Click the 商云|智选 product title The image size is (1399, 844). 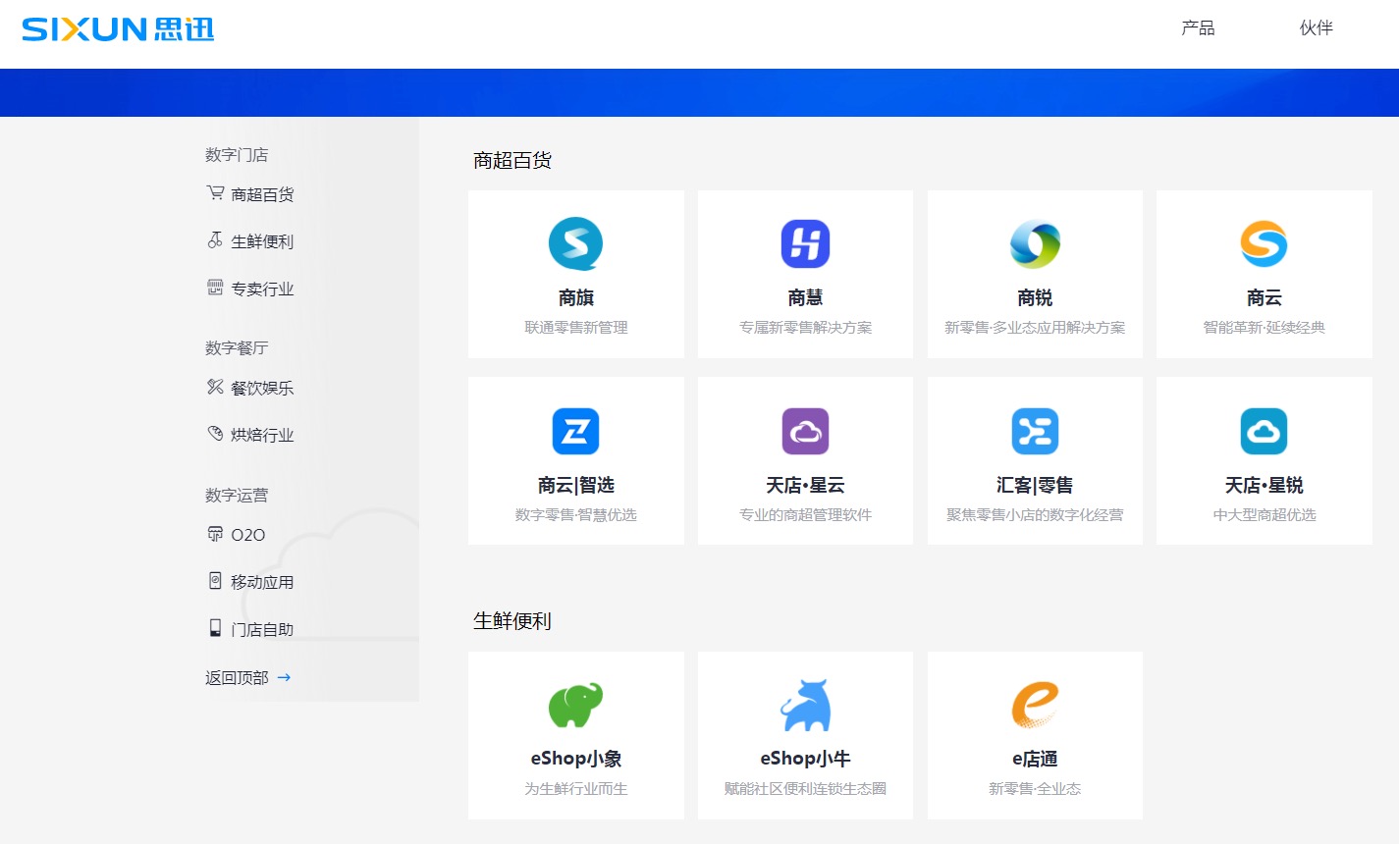[x=576, y=485]
